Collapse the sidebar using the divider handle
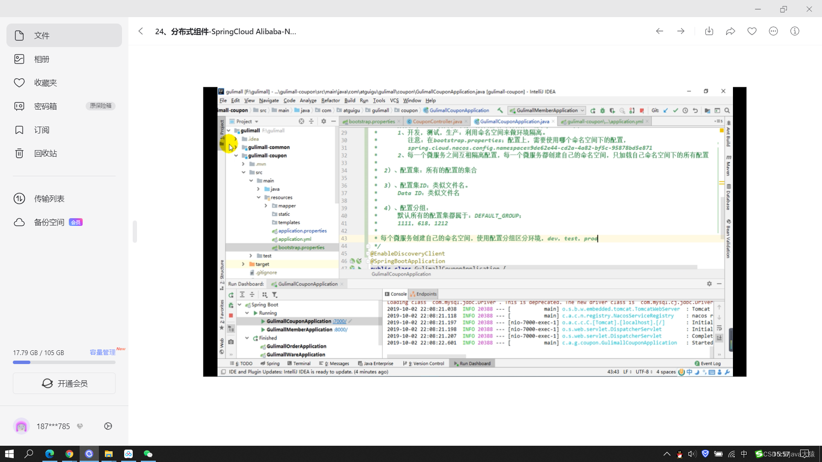The image size is (822, 462). (135, 231)
